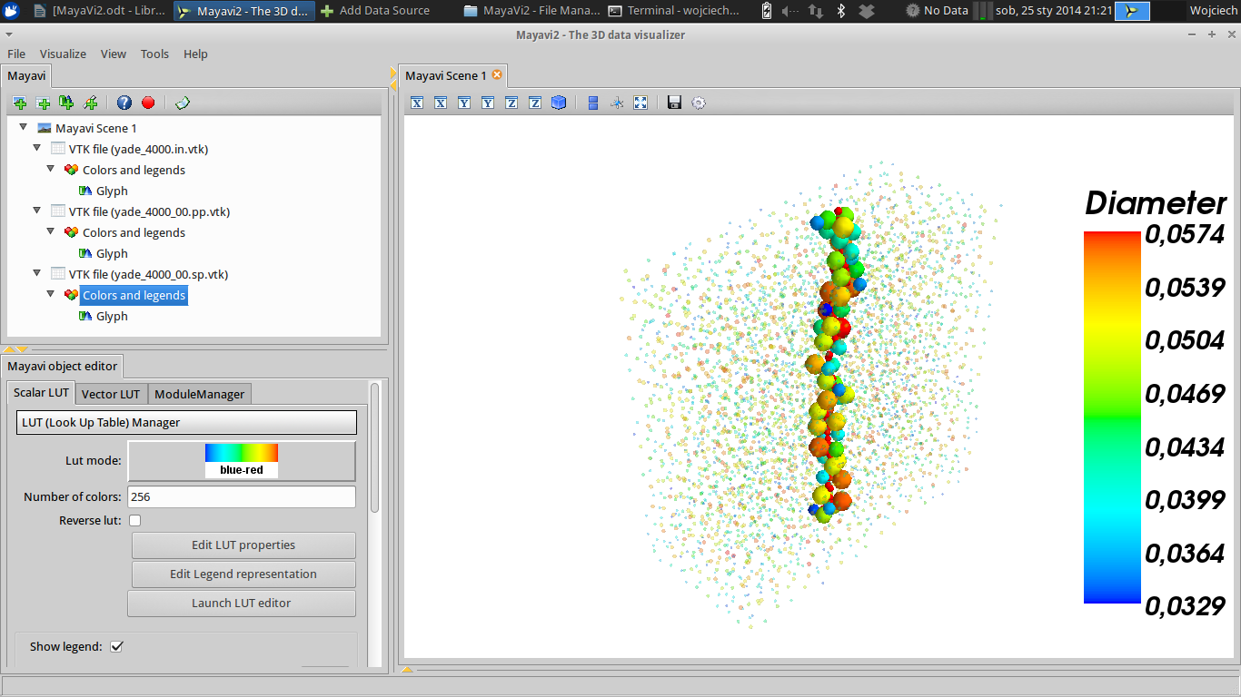Click the add new scene icon
Image resolution: width=1241 pixels, height=697 pixels.
point(19,103)
